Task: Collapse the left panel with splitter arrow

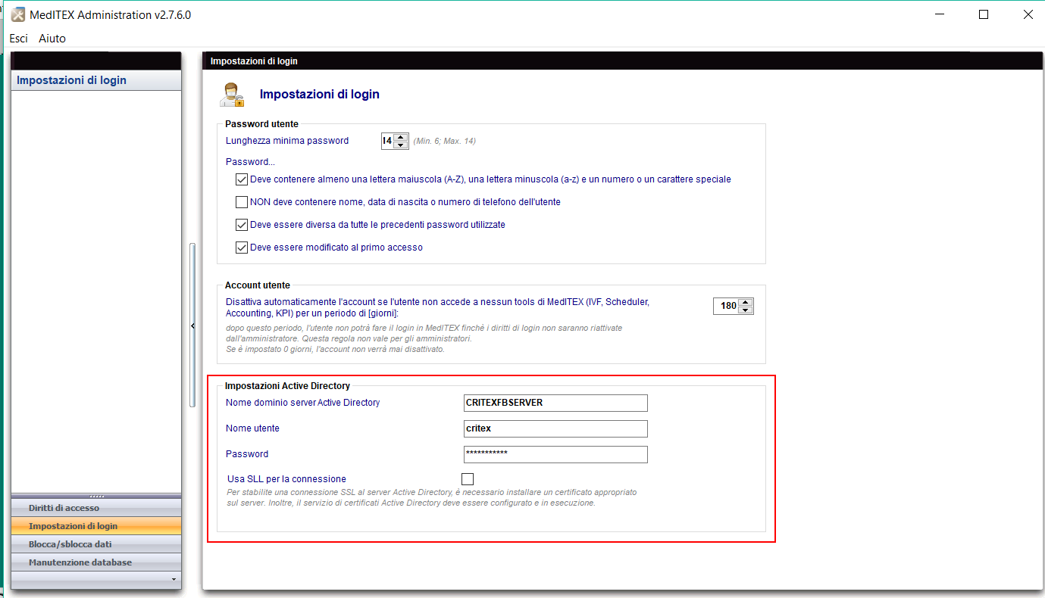Action: pyautogui.click(x=192, y=325)
